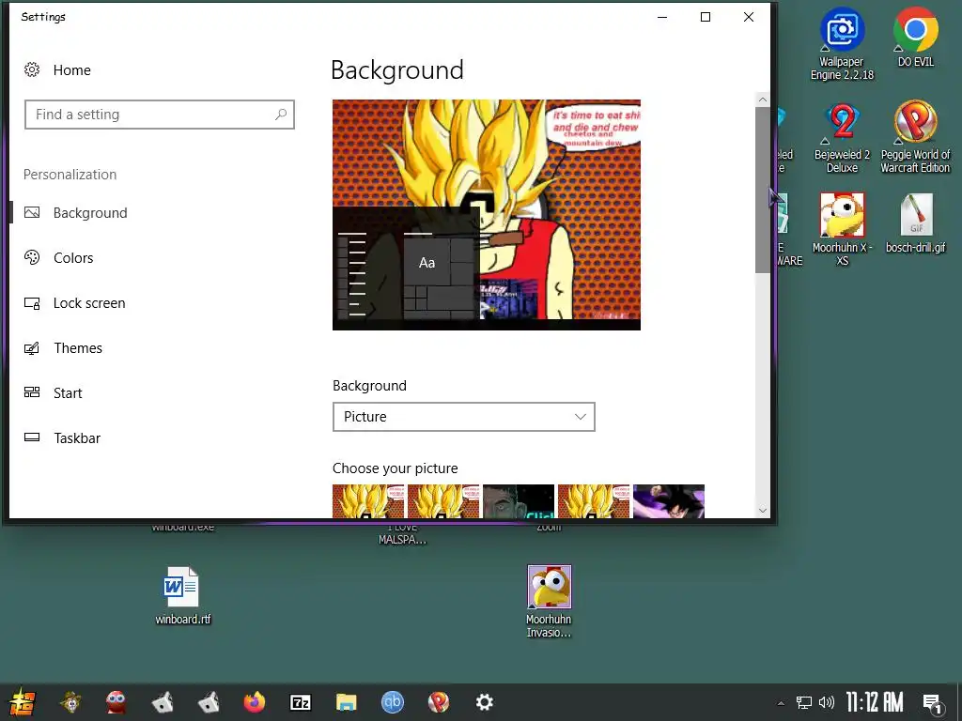The image size is (962, 721).
Task: Go to Settings Home
Action: point(57,69)
